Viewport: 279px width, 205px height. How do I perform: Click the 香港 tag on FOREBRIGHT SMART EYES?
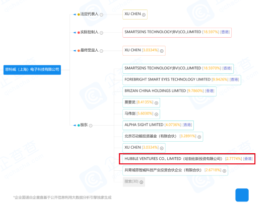pos(234,79)
